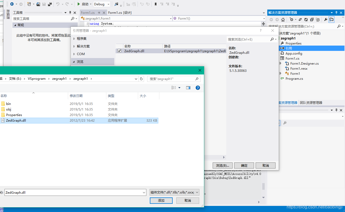Click the Home icon in Solution Explorer

(x=283, y=19)
